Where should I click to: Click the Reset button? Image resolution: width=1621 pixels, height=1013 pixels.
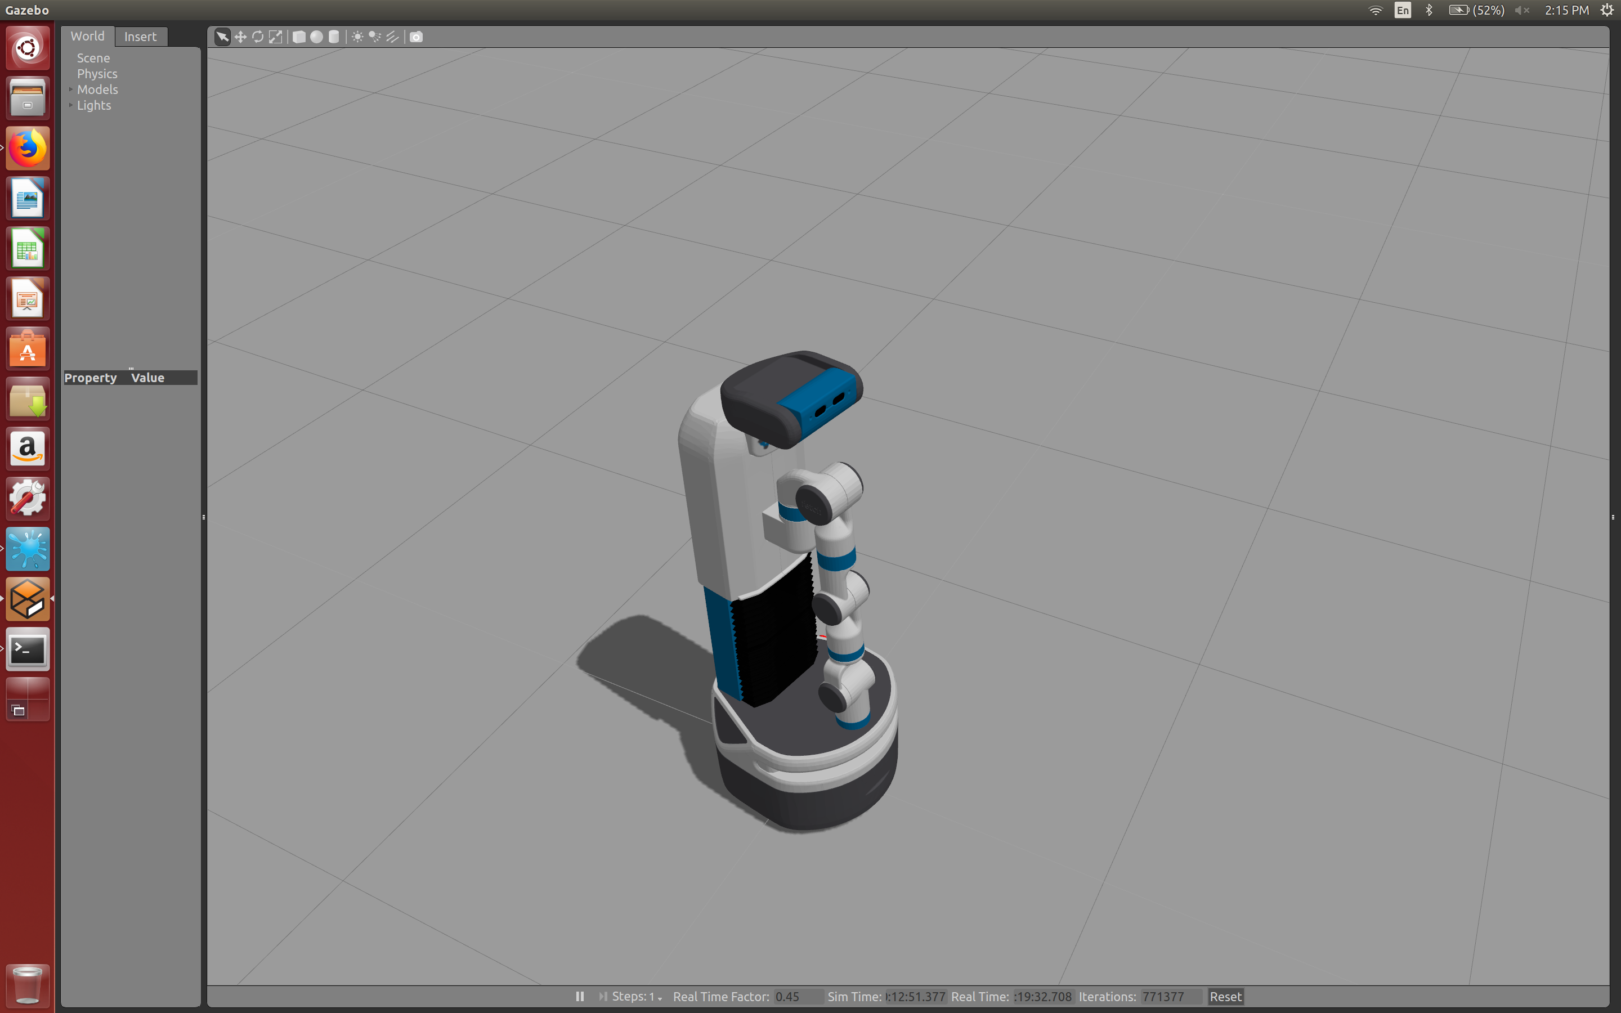[x=1225, y=996]
